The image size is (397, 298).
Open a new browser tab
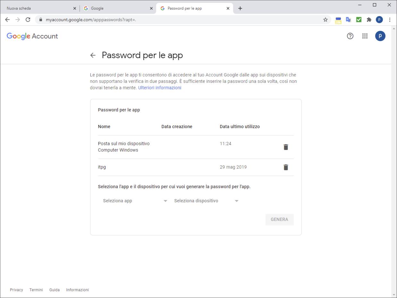240,8
